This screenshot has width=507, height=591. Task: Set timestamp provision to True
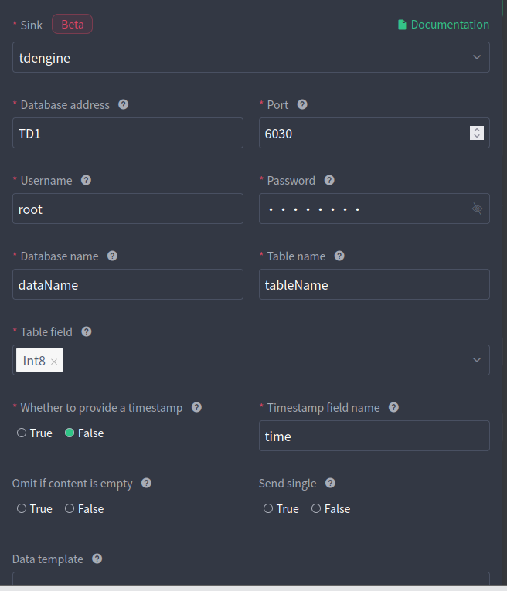click(22, 433)
